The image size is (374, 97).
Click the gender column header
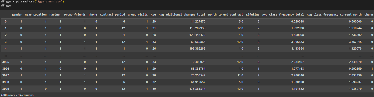(x=17, y=14)
